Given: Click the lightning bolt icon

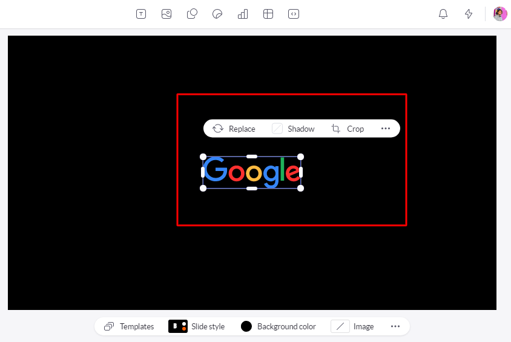Looking at the screenshot, I should (469, 14).
